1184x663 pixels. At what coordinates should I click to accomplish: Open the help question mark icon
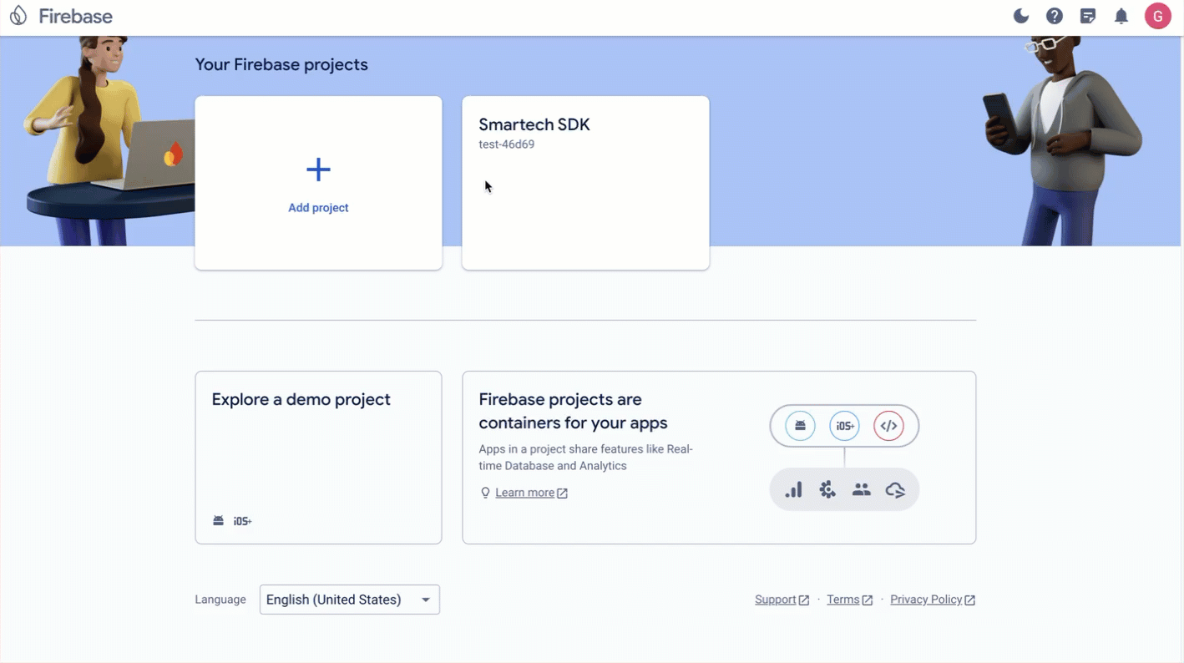pyautogui.click(x=1055, y=16)
